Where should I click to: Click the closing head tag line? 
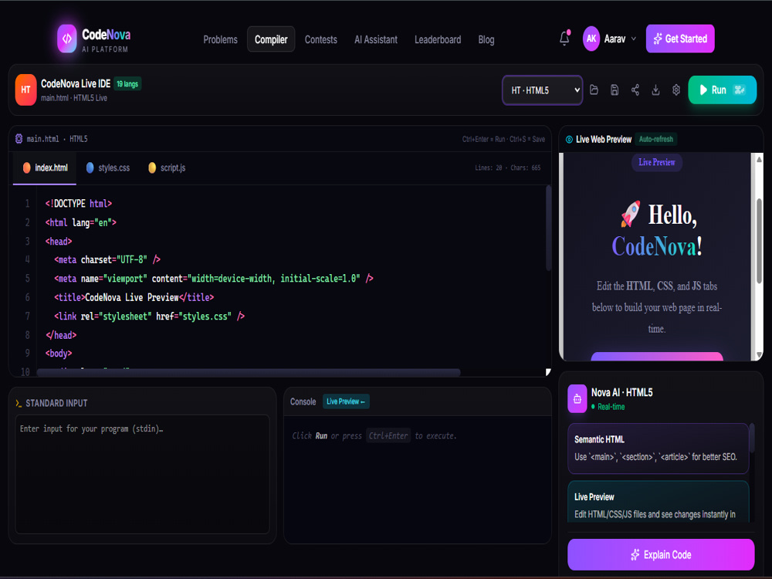pyautogui.click(x=61, y=335)
